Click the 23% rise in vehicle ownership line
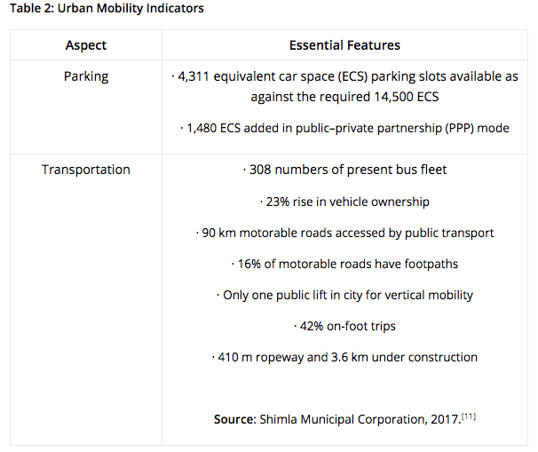538x452 pixels. pos(344,202)
